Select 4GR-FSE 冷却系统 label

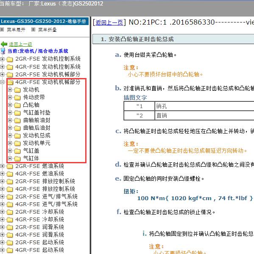(39, 219)
